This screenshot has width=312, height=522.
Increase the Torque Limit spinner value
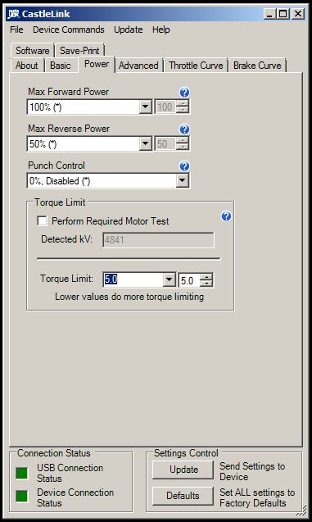(x=207, y=277)
